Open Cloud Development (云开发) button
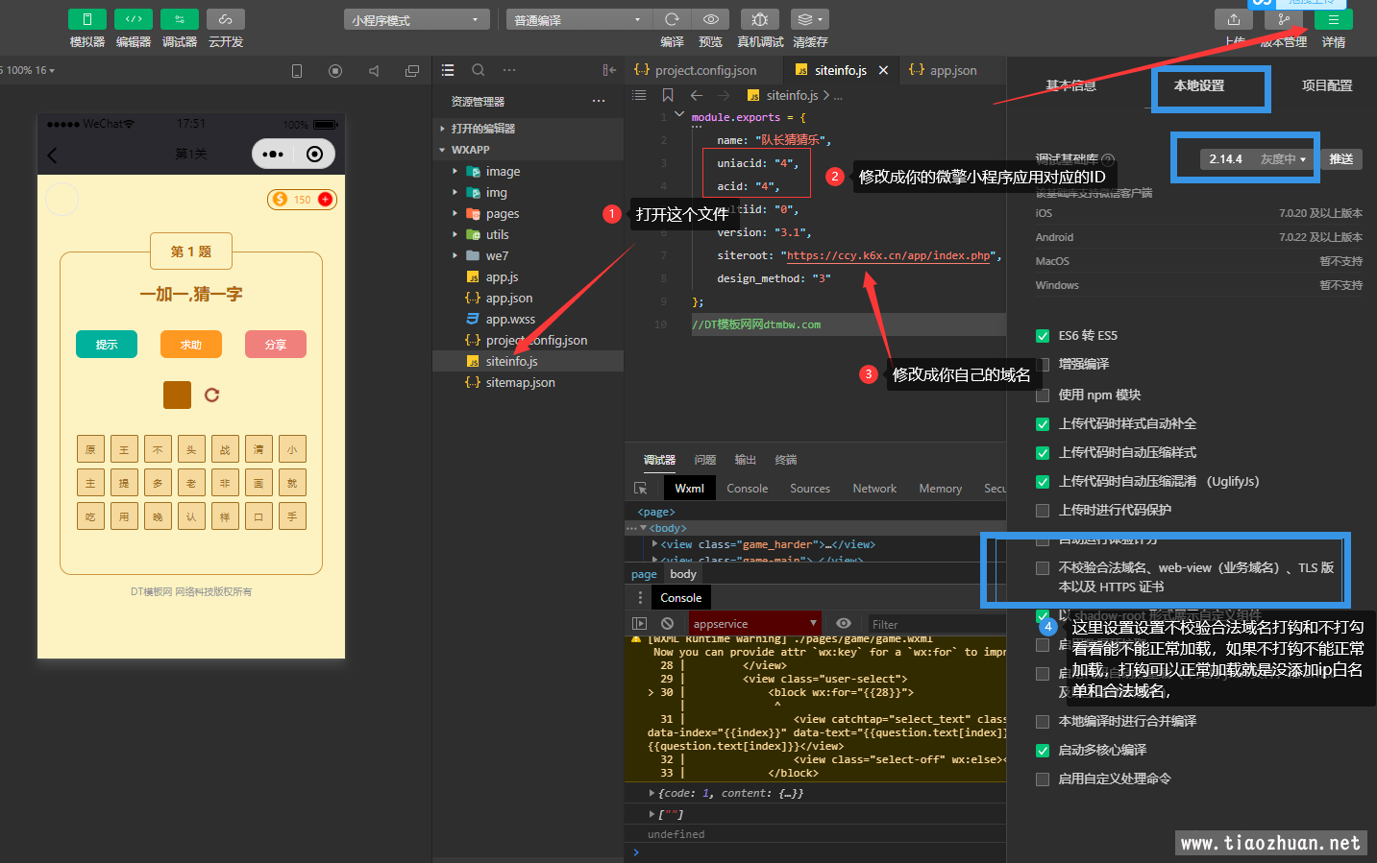This screenshot has height=863, width=1377. coord(225,19)
